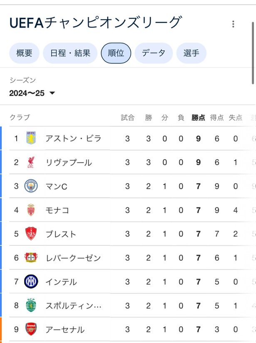This screenshot has width=256, height=343.
Task: Switch to the 概要 tab
Action: pos(24,53)
